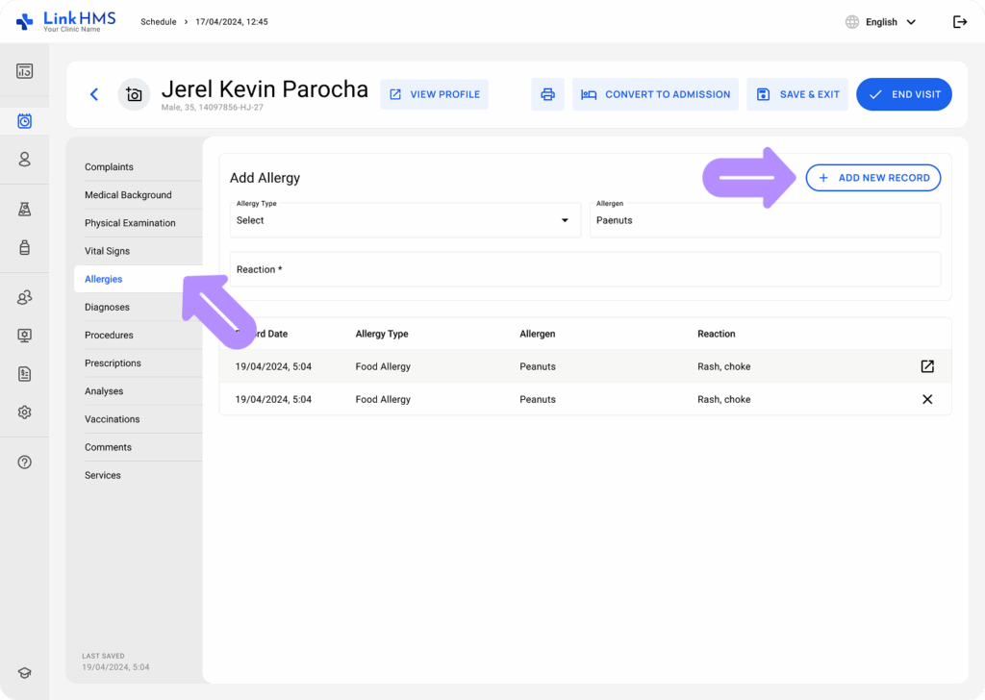Delete the second allergy record with X icon
Image resolution: width=985 pixels, height=700 pixels.
pos(927,399)
